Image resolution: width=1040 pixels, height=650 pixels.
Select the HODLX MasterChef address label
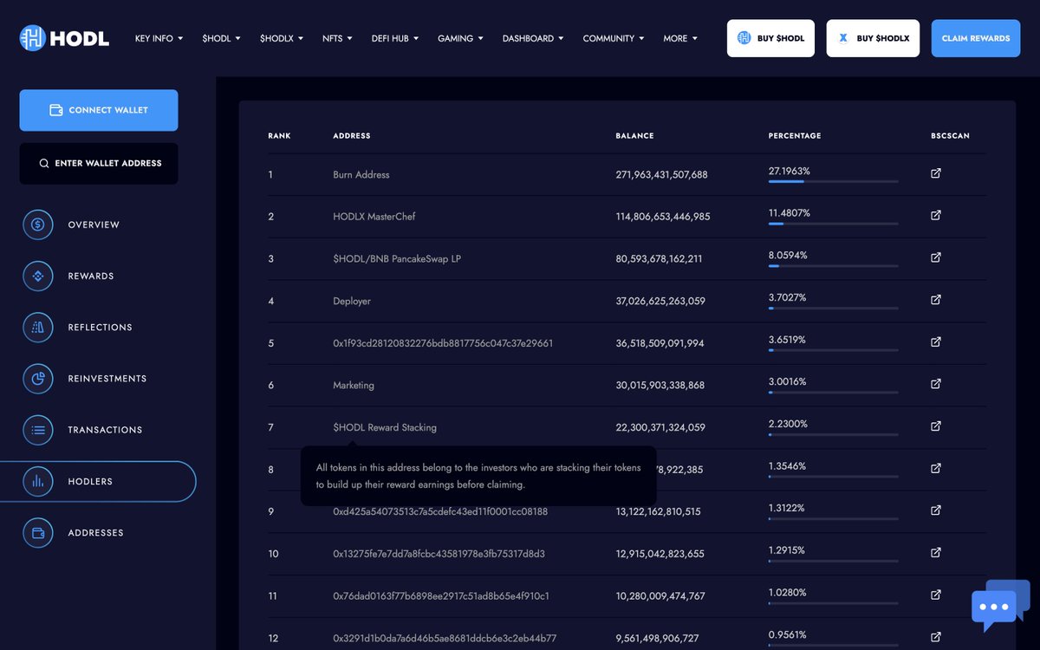pyautogui.click(x=374, y=217)
